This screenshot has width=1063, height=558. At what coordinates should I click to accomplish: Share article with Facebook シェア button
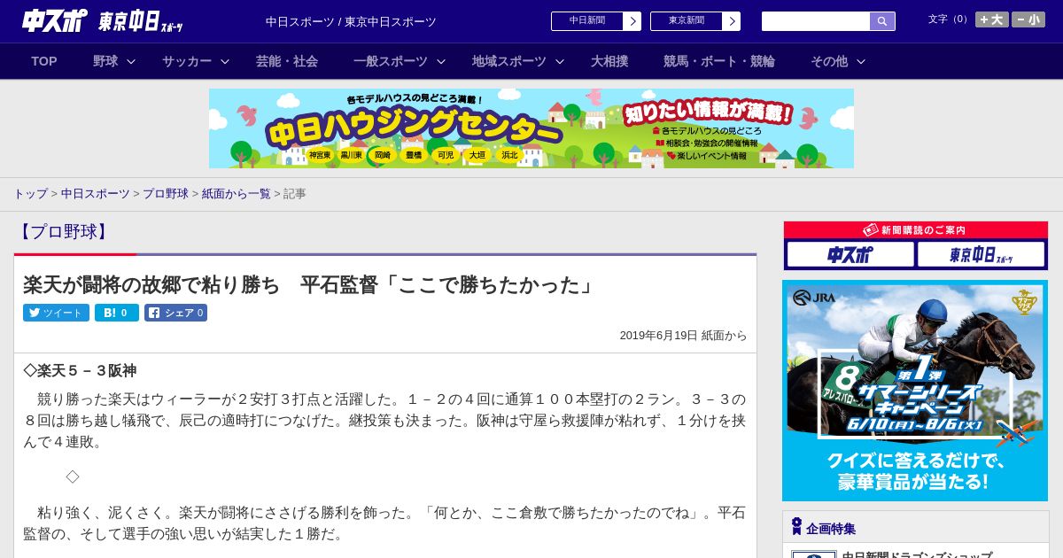pos(175,313)
